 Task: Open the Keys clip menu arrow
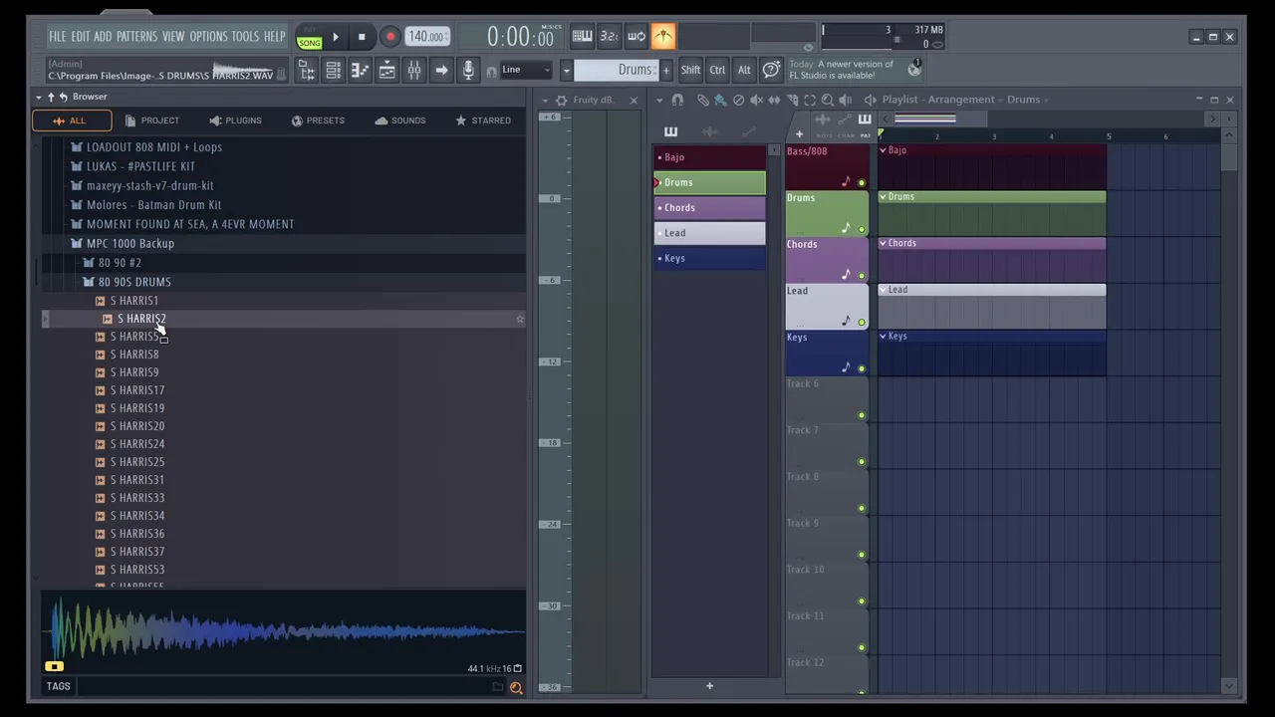click(883, 336)
